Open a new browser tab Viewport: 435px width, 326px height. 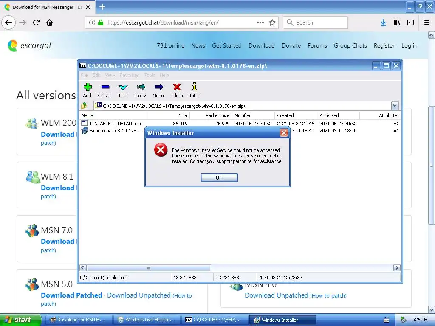click(102, 7)
